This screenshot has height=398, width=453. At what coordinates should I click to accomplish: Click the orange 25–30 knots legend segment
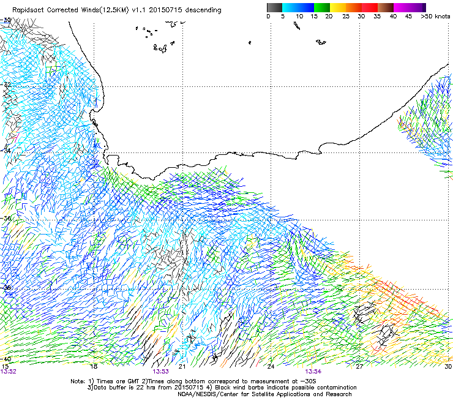tap(354, 7)
